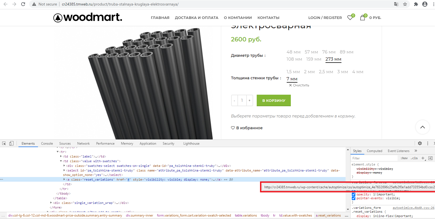Increase quantity with the plus button

coord(250,100)
